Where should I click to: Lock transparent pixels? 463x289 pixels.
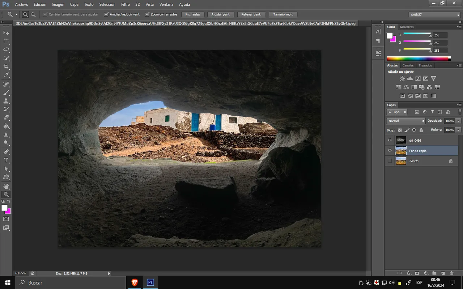click(400, 130)
